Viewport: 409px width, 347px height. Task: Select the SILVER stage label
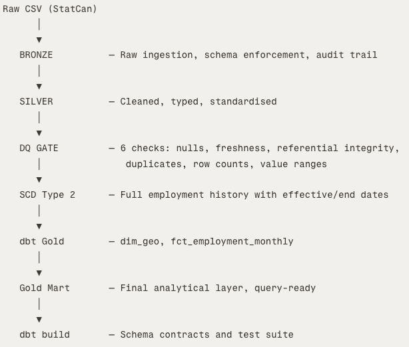[36, 101]
